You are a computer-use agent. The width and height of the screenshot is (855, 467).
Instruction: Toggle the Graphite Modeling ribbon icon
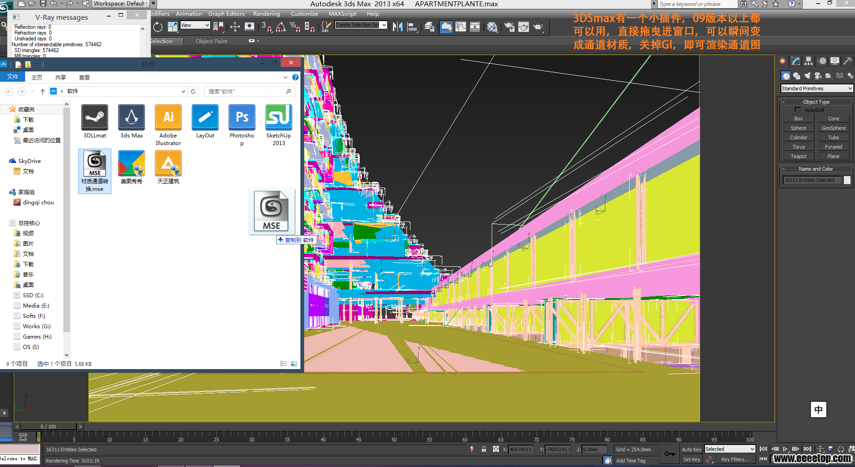pyautogui.click(x=446, y=27)
